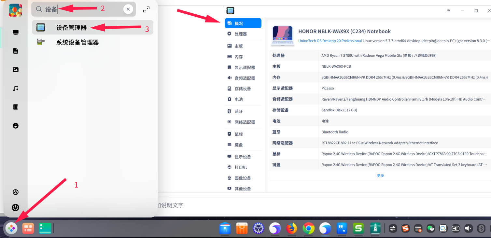Click the NBLK-WAX9X-PCB motherboard value
Viewport: 491px width, 238px height.
336,66
